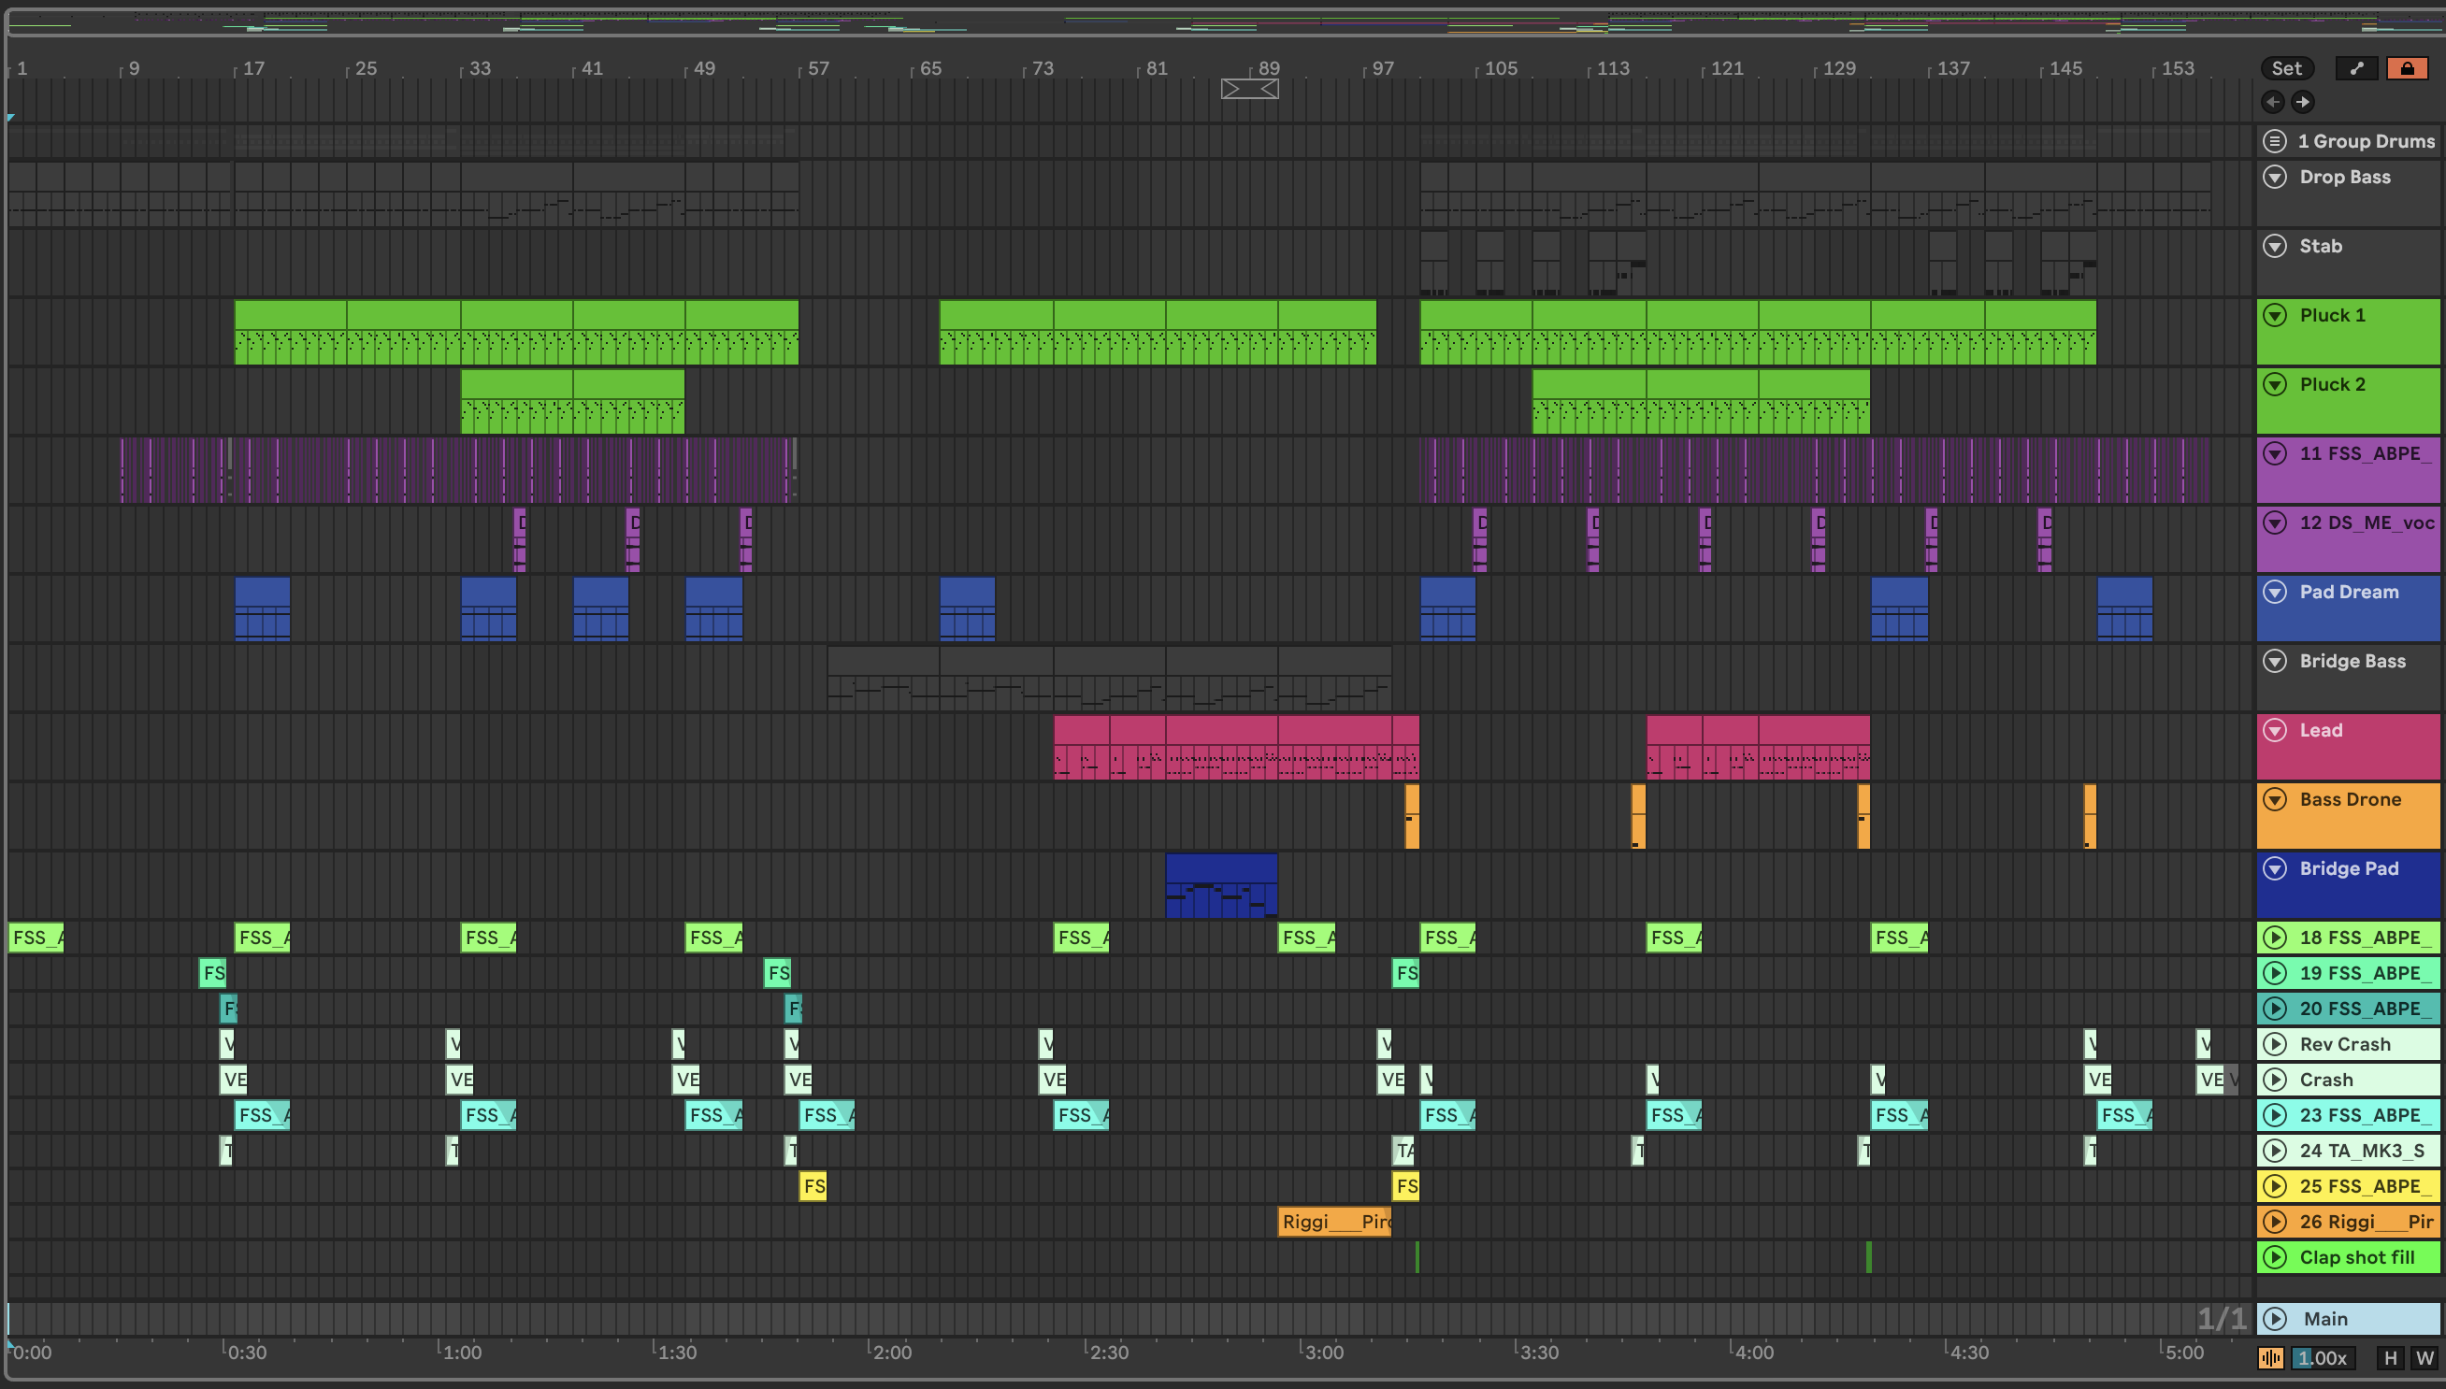2446x1389 pixels.
Task: Toggle automation mode button beside Set
Action: 2356,67
